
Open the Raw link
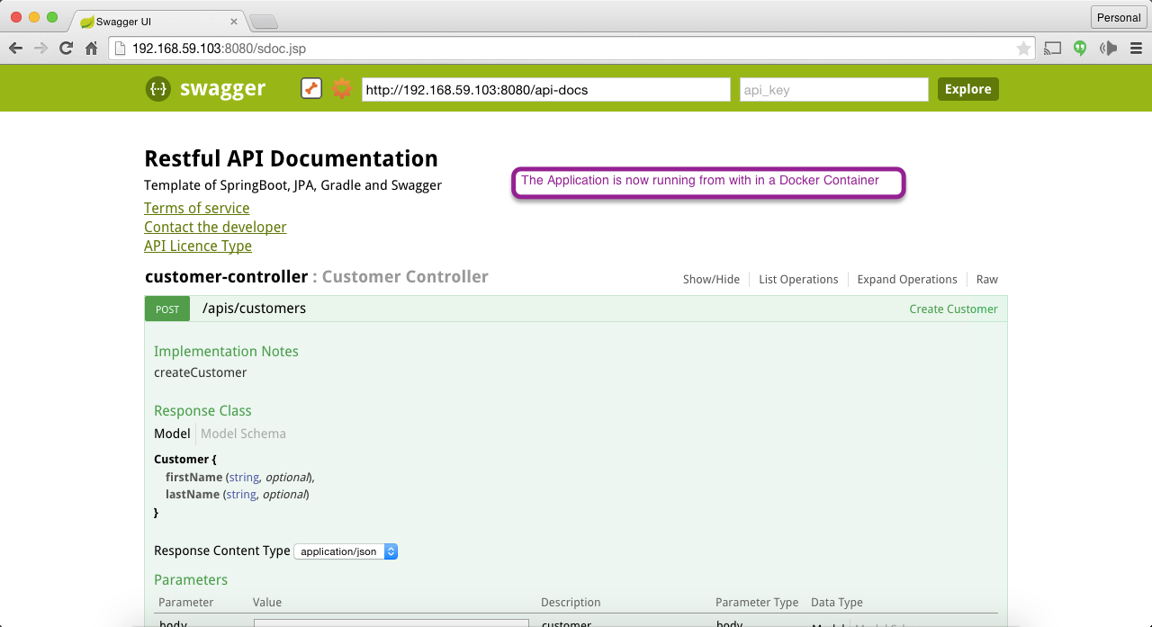tap(987, 279)
